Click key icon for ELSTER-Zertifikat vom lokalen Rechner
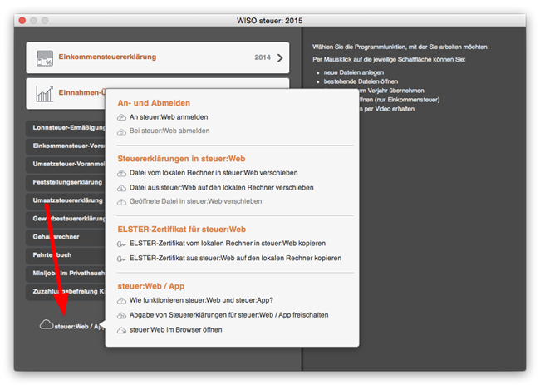Viewport: 540px width, 385px height. point(121,244)
